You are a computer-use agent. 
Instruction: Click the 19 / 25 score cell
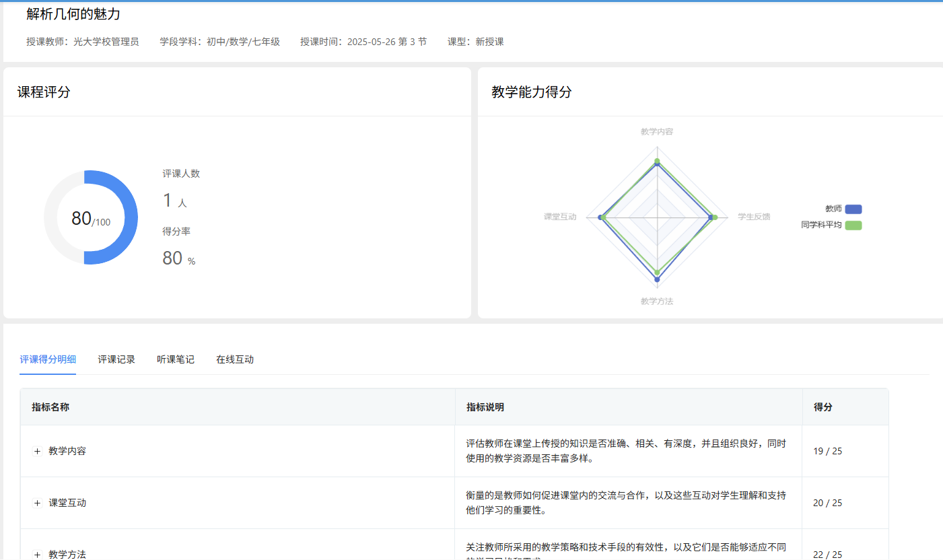(827, 452)
